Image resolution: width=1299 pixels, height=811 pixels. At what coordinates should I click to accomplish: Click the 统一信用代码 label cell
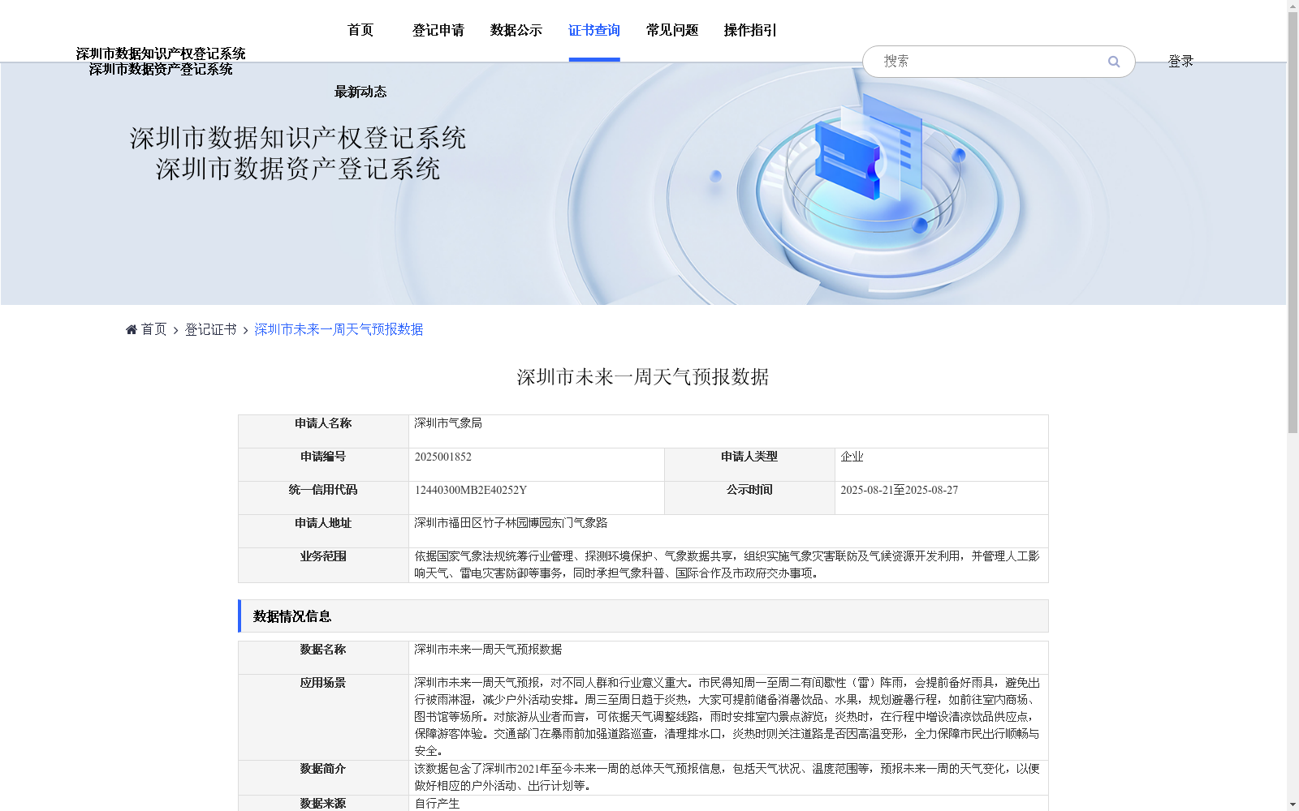323,498
